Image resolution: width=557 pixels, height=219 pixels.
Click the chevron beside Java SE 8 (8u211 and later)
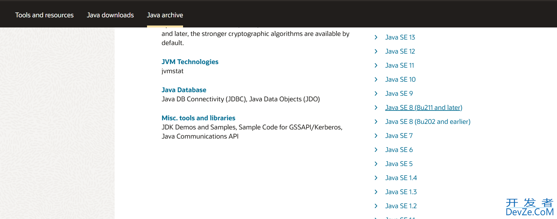376,108
